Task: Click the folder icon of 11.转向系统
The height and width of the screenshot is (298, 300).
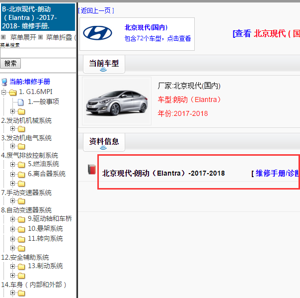Action: pos(21,239)
